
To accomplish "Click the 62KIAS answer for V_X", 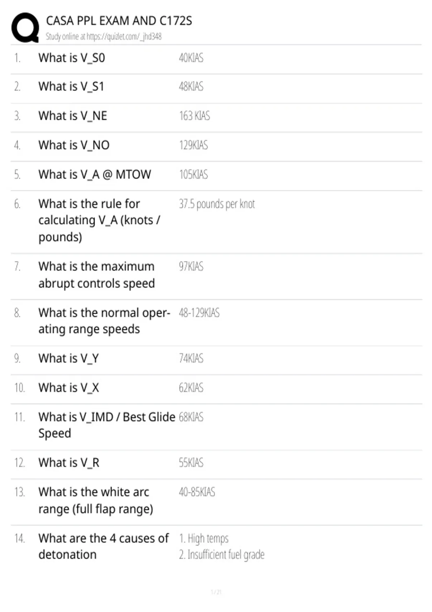I will pos(191,388).
